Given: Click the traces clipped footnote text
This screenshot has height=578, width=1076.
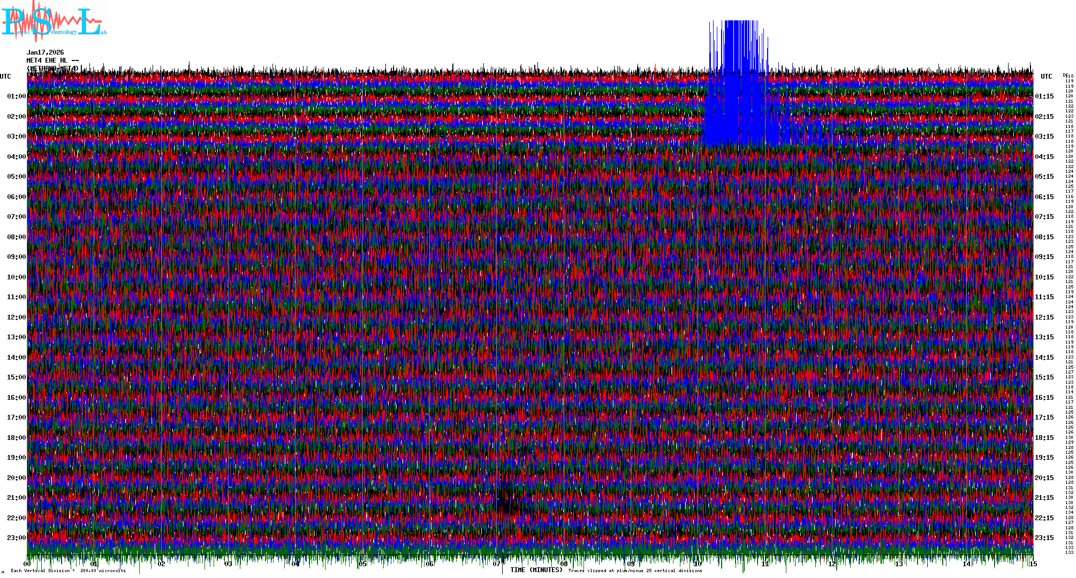Looking at the screenshot, I should pos(635,571).
